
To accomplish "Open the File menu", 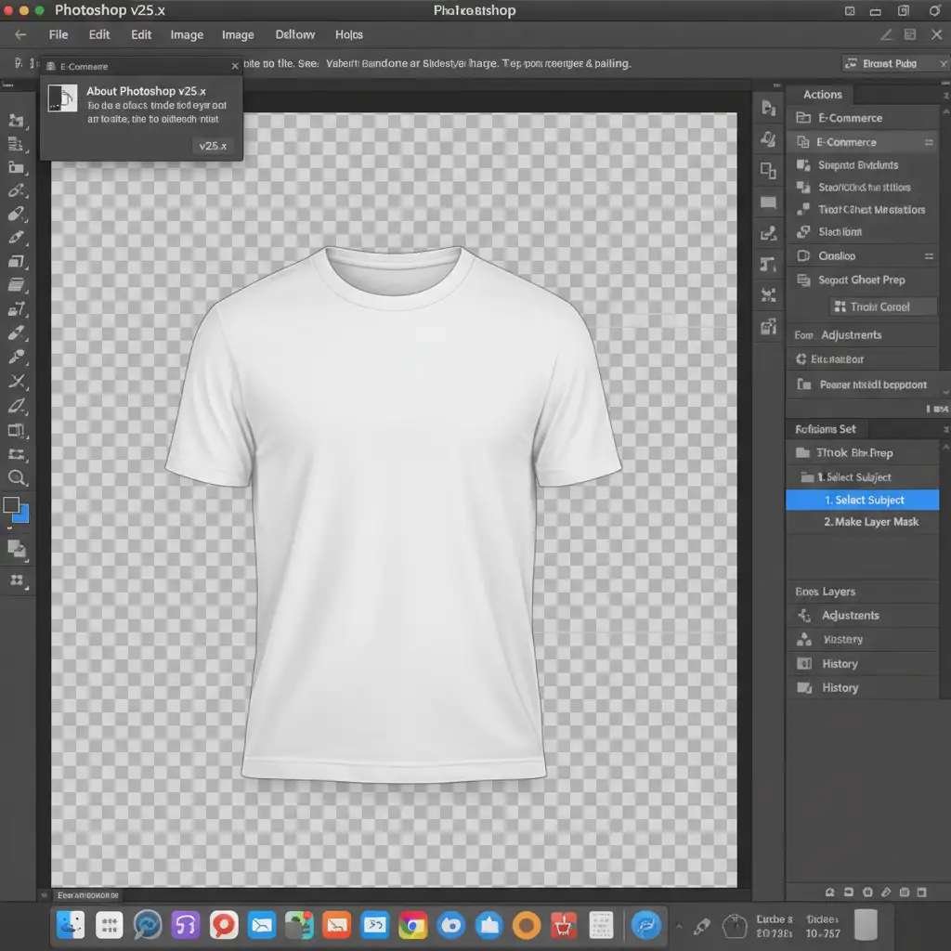I will pos(59,34).
